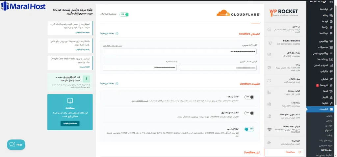The height and width of the screenshot is (157, 337).
Task: Switch to the ضربان HEARTBEAT tab
Action: [284, 129]
